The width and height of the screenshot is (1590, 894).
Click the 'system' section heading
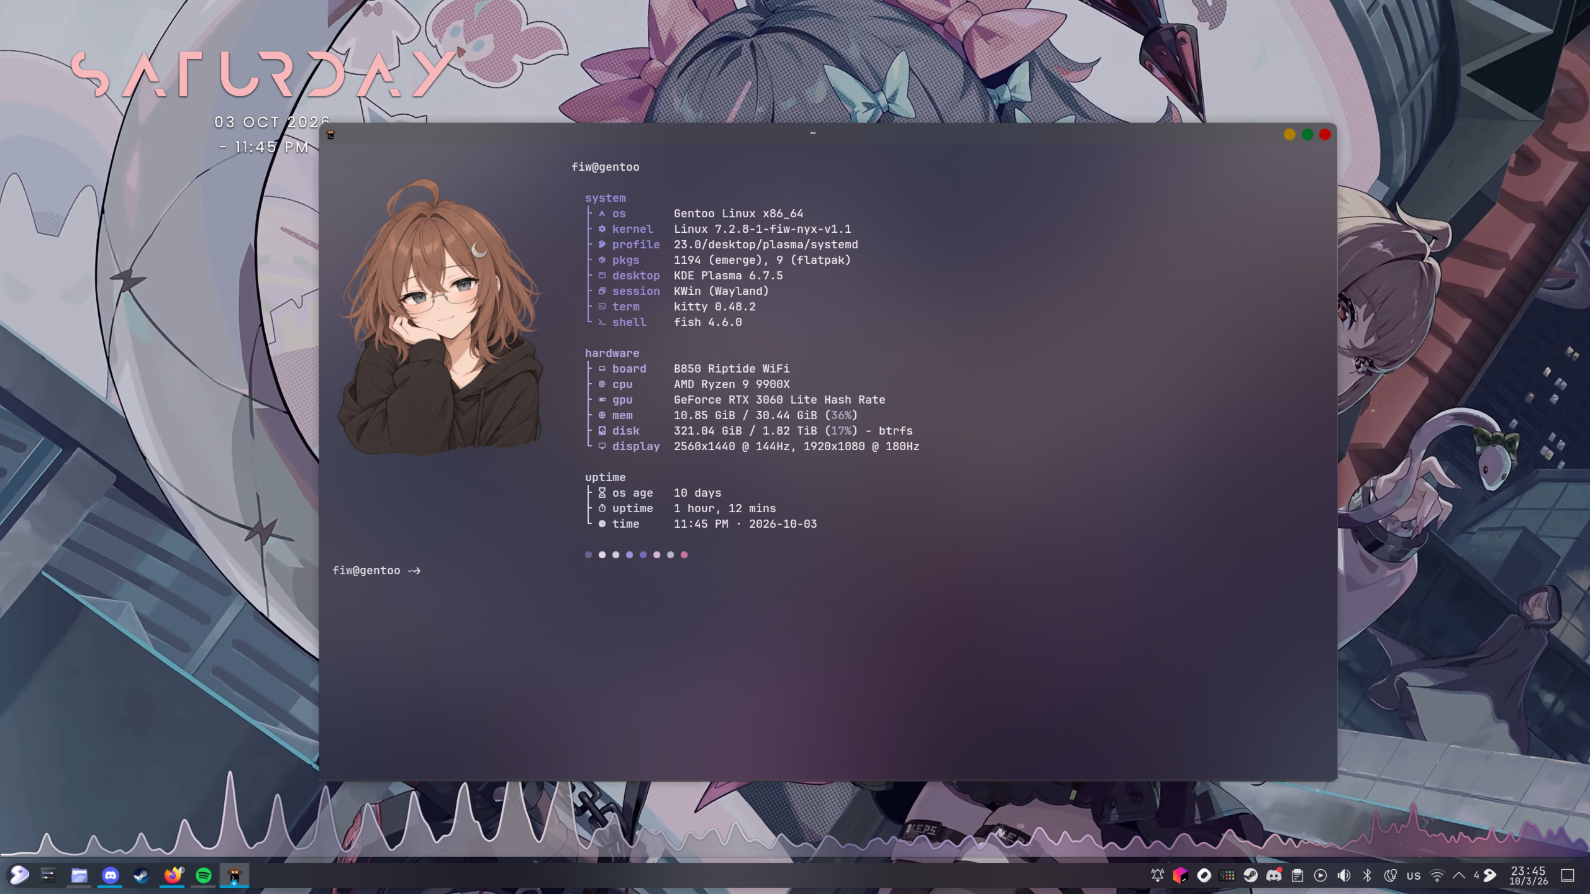(x=606, y=198)
